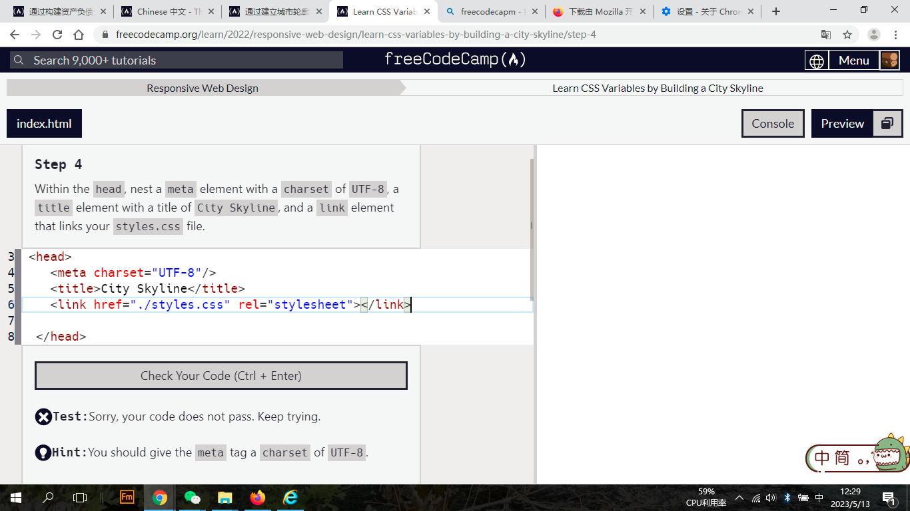This screenshot has width=910, height=511.
Task: Click the Google Translate icon in the address bar
Action: [827, 35]
